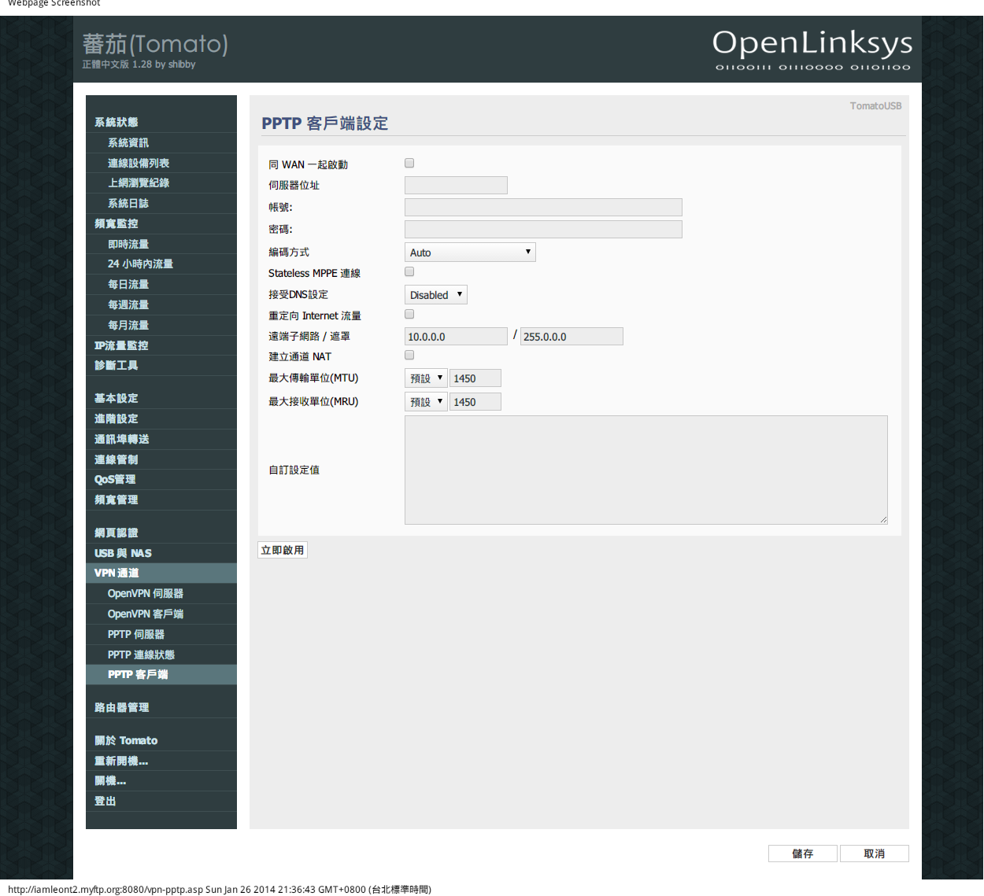Open 連線管制 section
The image size is (984, 896).
coord(161,460)
